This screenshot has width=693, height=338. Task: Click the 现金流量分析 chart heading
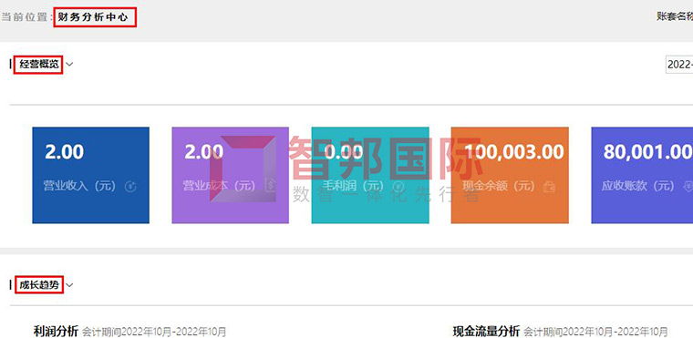[486, 331]
